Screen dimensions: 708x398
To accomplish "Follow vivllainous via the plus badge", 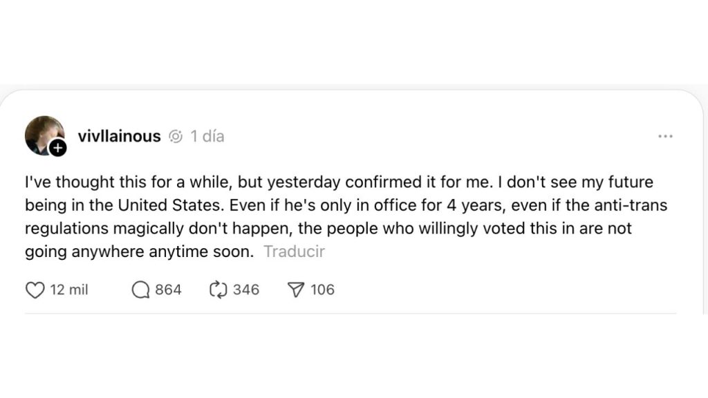I will pos(58,148).
